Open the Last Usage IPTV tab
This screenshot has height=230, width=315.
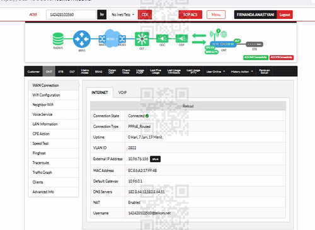point(193,72)
